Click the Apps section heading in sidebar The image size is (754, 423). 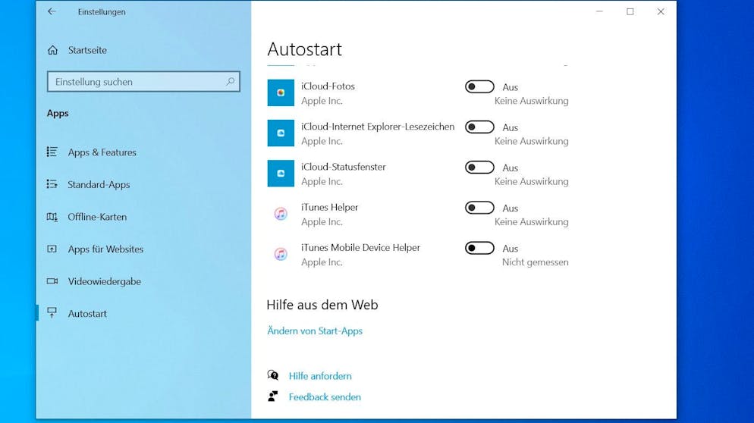coord(58,114)
